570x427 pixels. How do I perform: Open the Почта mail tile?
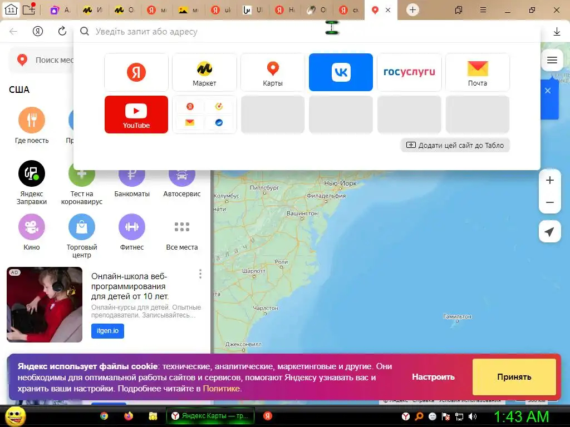click(478, 72)
